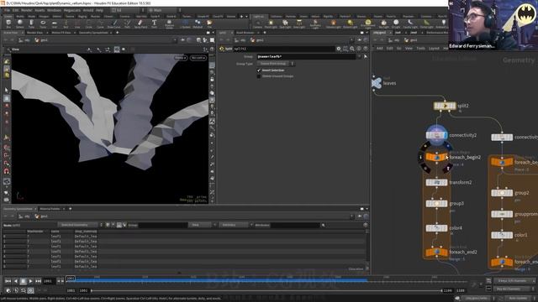The width and height of the screenshot is (538, 302).
Task: Open the View dropdown in Geometry Spreadsheet
Action: click(203, 225)
